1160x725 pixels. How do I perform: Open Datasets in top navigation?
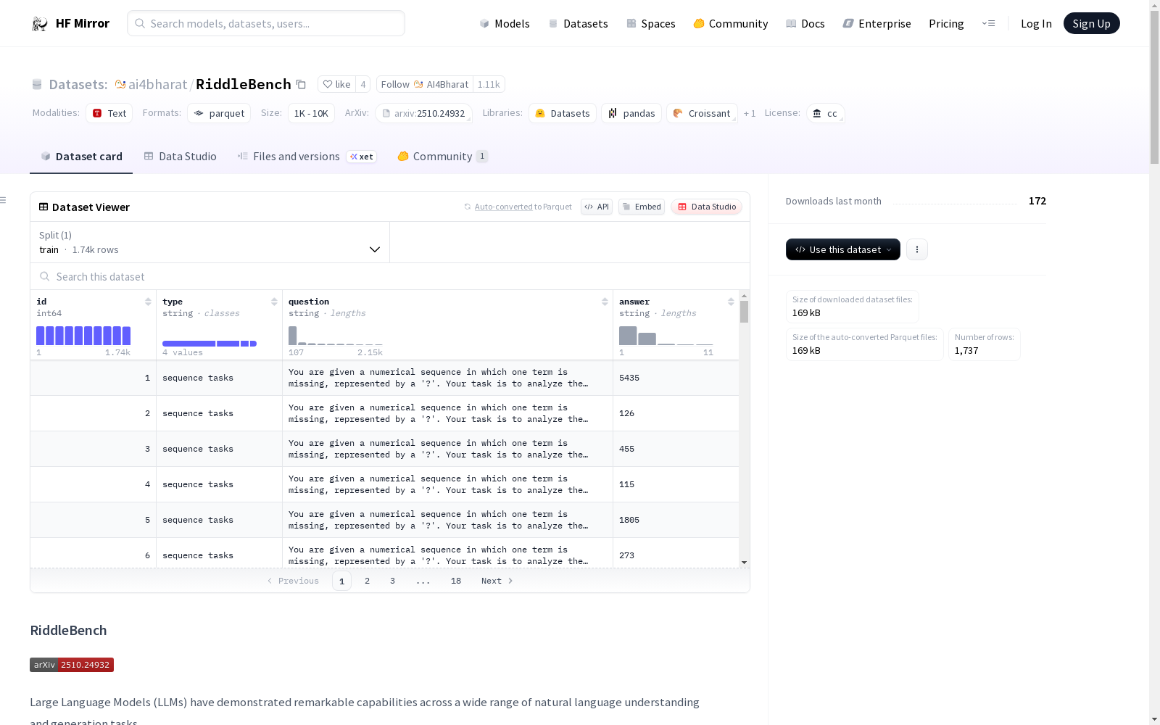click(x=578, y=23)
